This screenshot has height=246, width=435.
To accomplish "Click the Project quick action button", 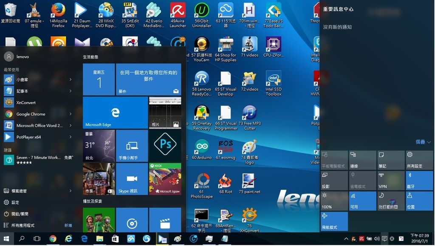I will 334,181.
